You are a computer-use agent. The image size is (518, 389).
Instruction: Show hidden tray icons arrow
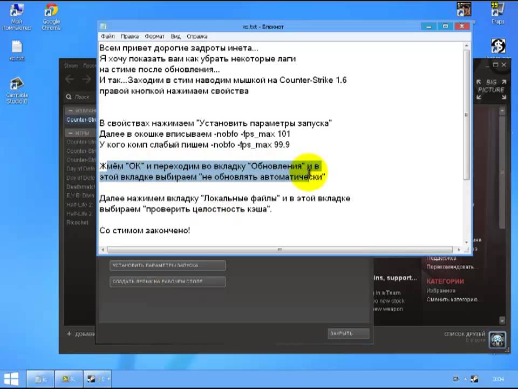pyautogui.click(x=466, y=379)
